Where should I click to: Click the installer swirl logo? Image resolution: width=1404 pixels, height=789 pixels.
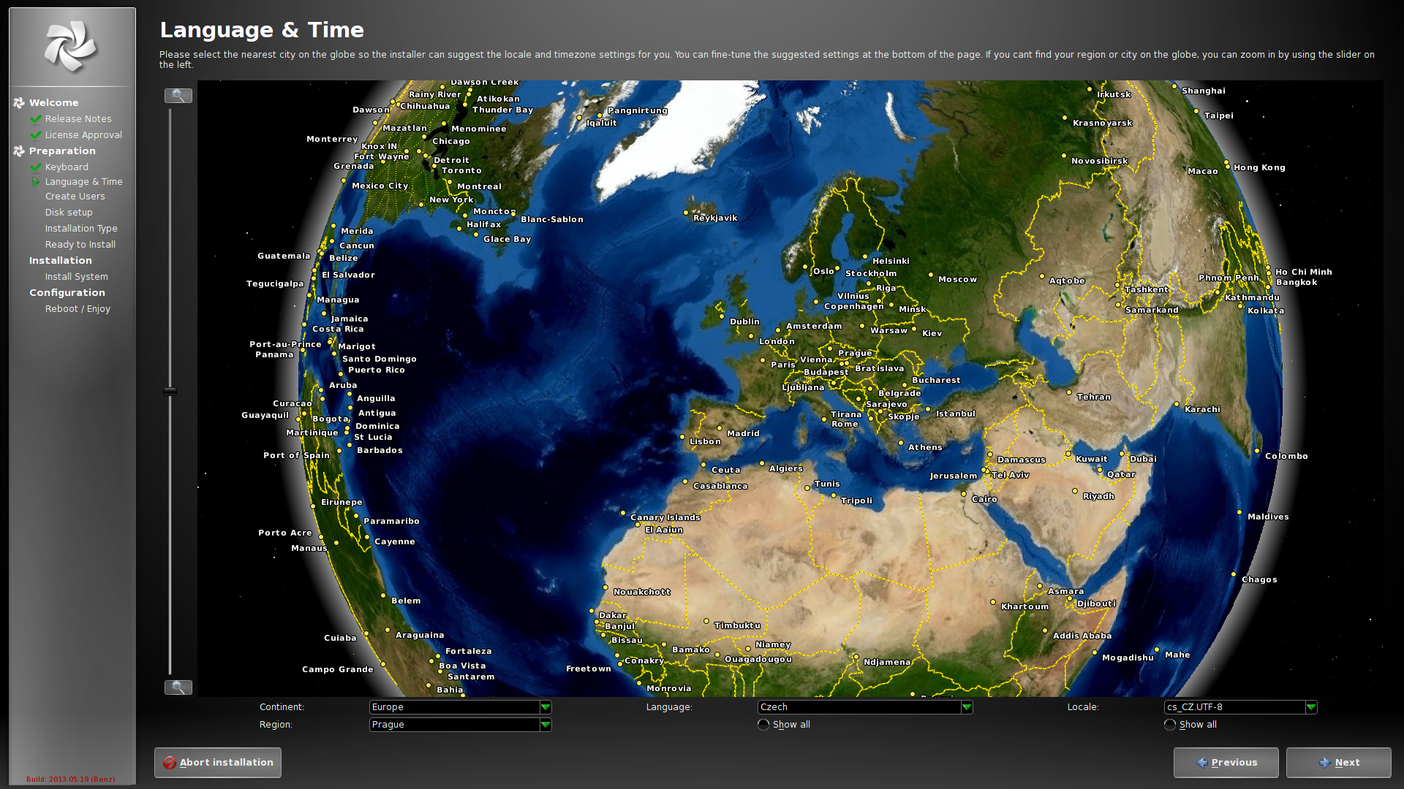(x=71, y=47)
